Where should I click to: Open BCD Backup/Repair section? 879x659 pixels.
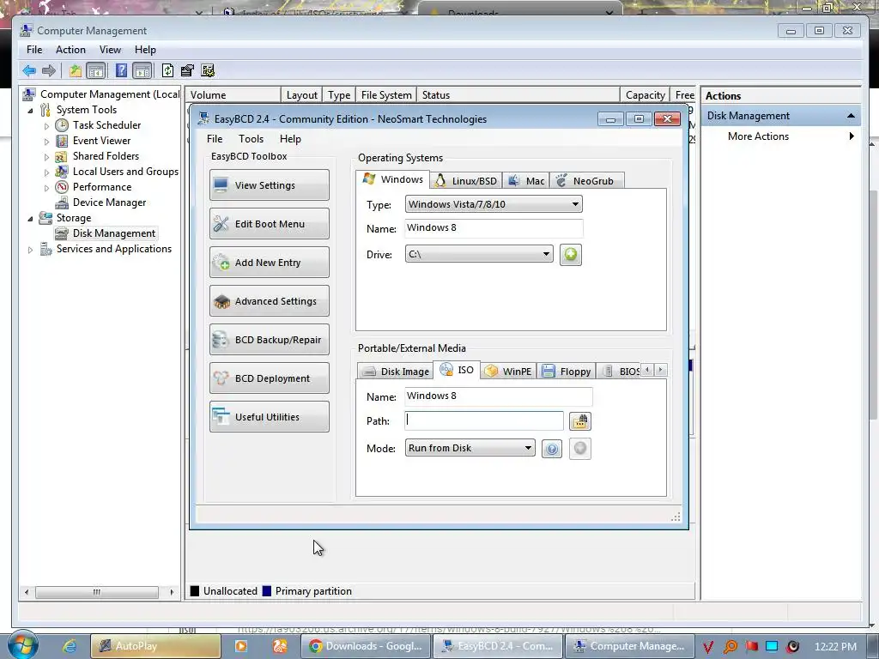coord(269,340)
